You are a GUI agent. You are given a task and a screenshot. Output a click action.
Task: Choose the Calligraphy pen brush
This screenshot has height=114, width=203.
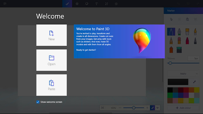[179, 32]
